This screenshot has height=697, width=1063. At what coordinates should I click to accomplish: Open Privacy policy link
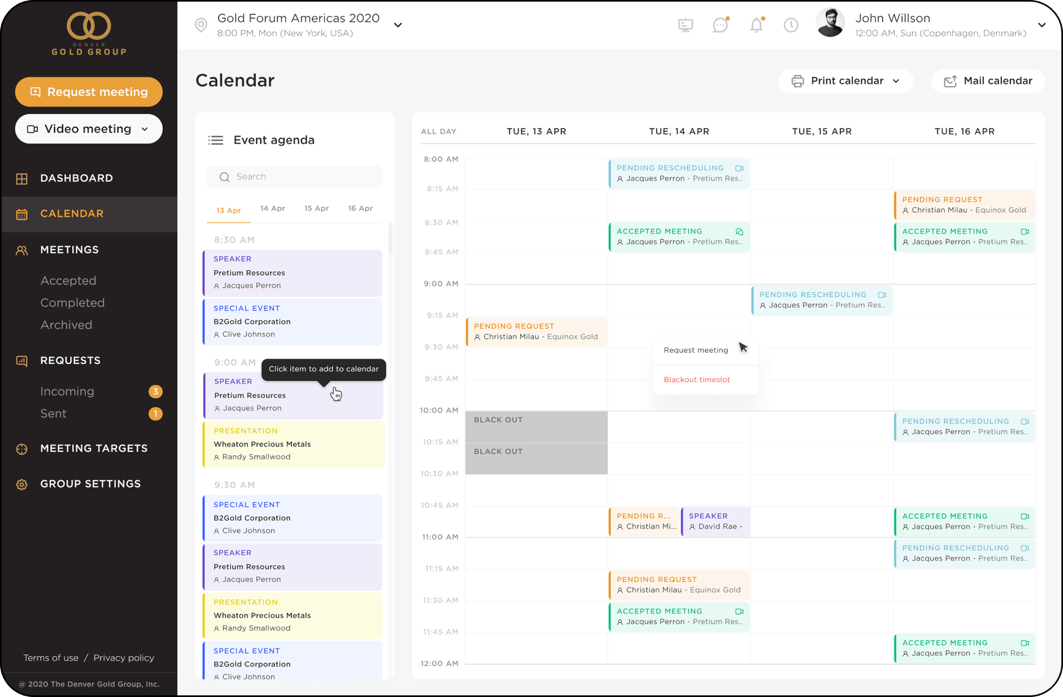(123, 658)
